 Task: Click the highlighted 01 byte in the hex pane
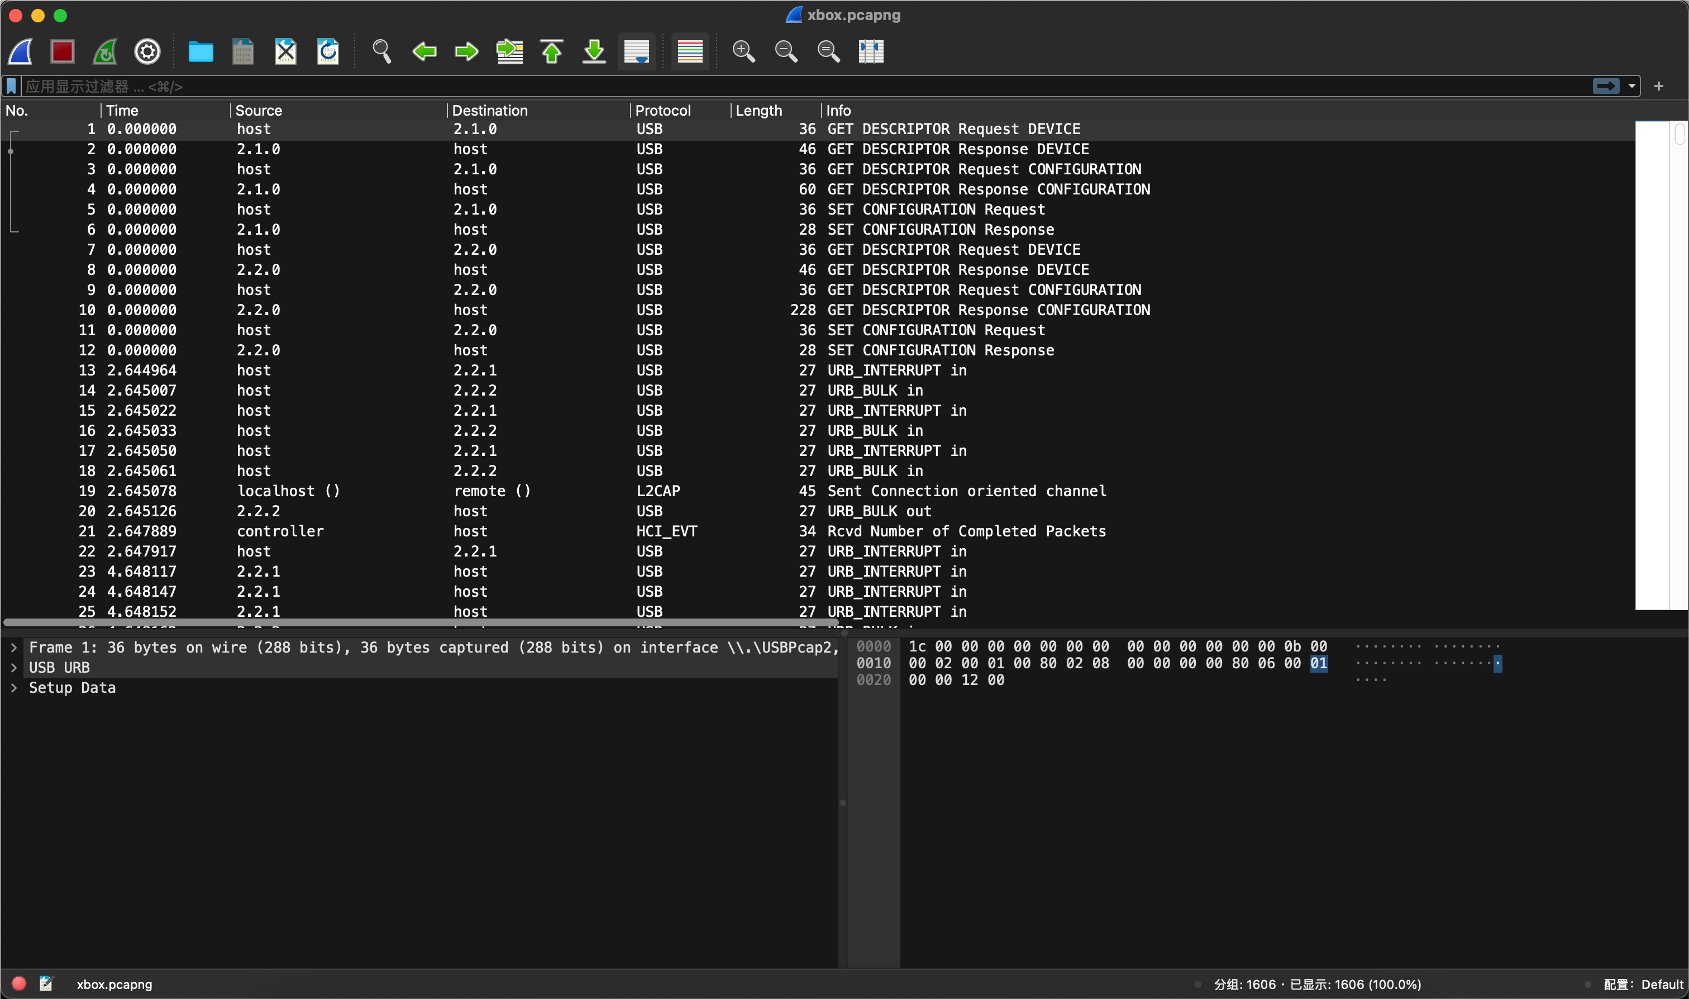1318,663
